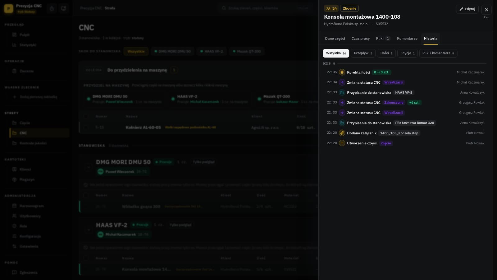Click Piotr Nowak on Utworzenie części row

click(475, 143)
